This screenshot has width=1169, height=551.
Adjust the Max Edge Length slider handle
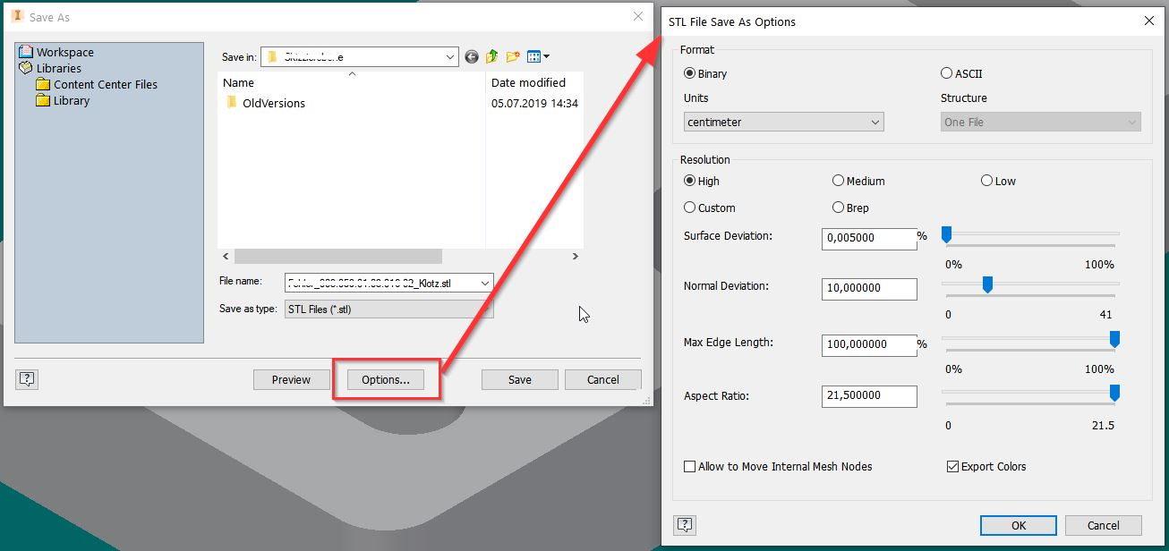point(1114,339)
